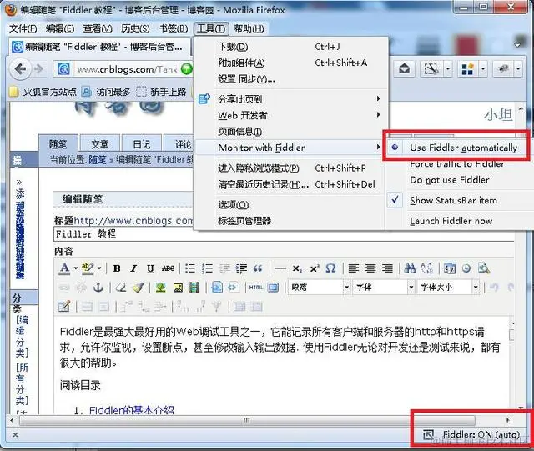Open the text color dropdown arrow
This screenshot has width=534, height=451.
(x=76, y=268)
